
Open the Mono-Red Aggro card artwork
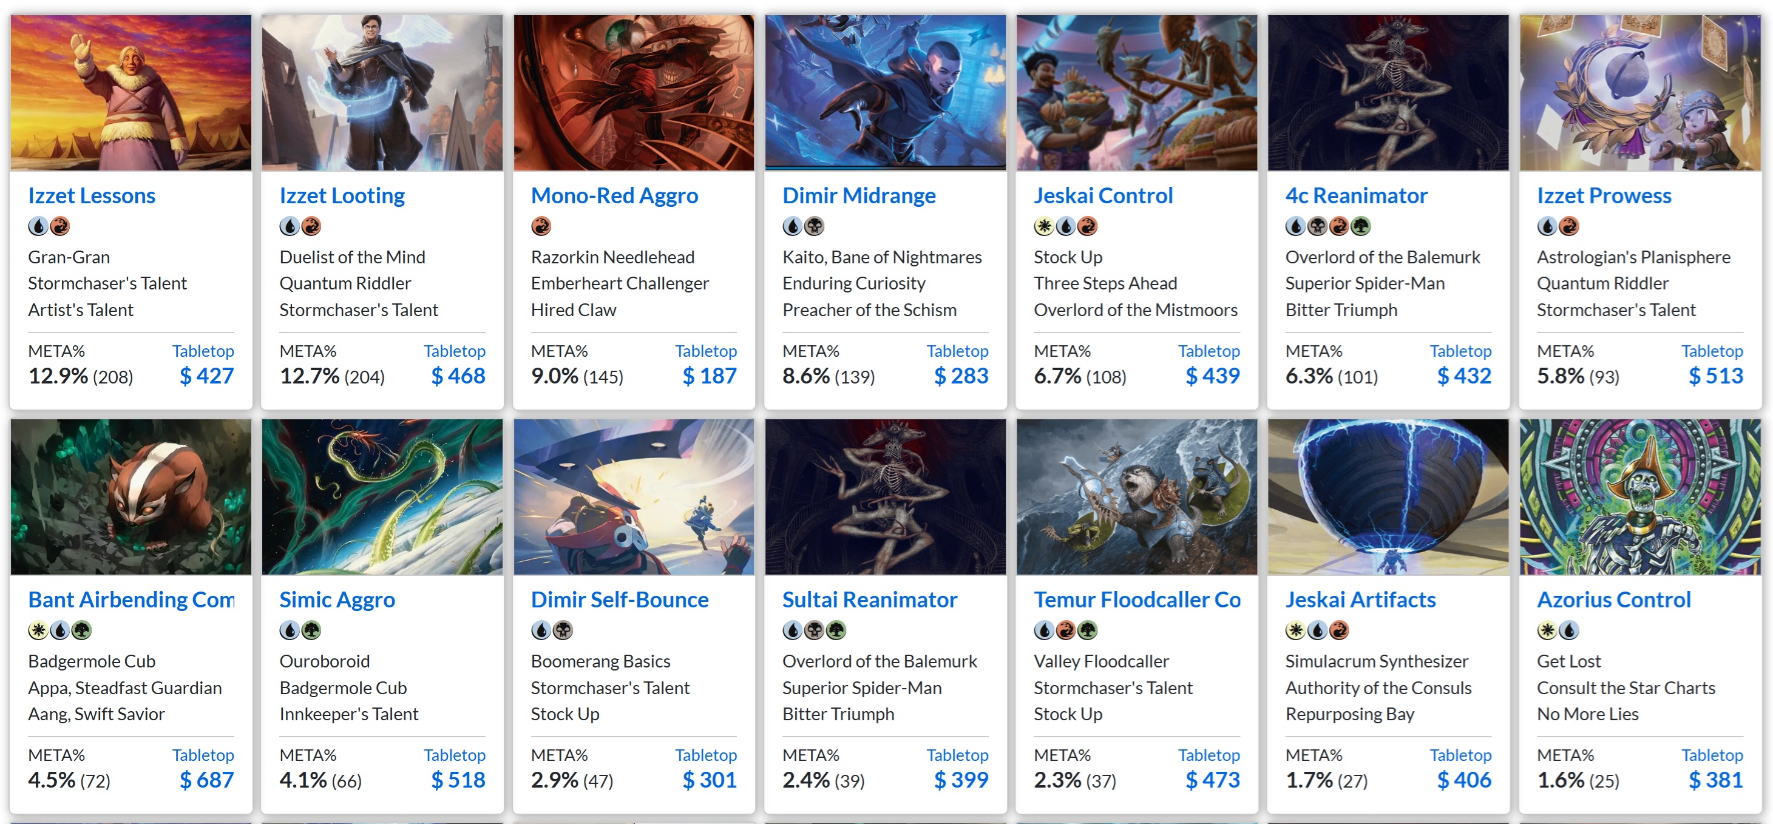tap(634, 93)
